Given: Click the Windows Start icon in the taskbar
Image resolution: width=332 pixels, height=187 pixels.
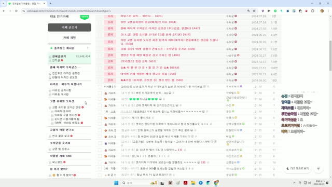Looking at the screenshot, I should [116, 183].
